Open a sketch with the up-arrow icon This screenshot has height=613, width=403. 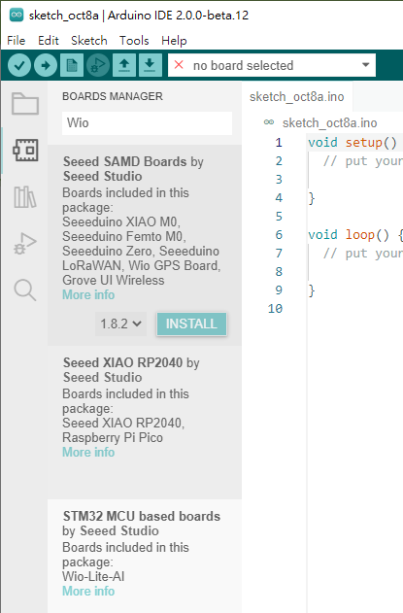coord(124,65)
